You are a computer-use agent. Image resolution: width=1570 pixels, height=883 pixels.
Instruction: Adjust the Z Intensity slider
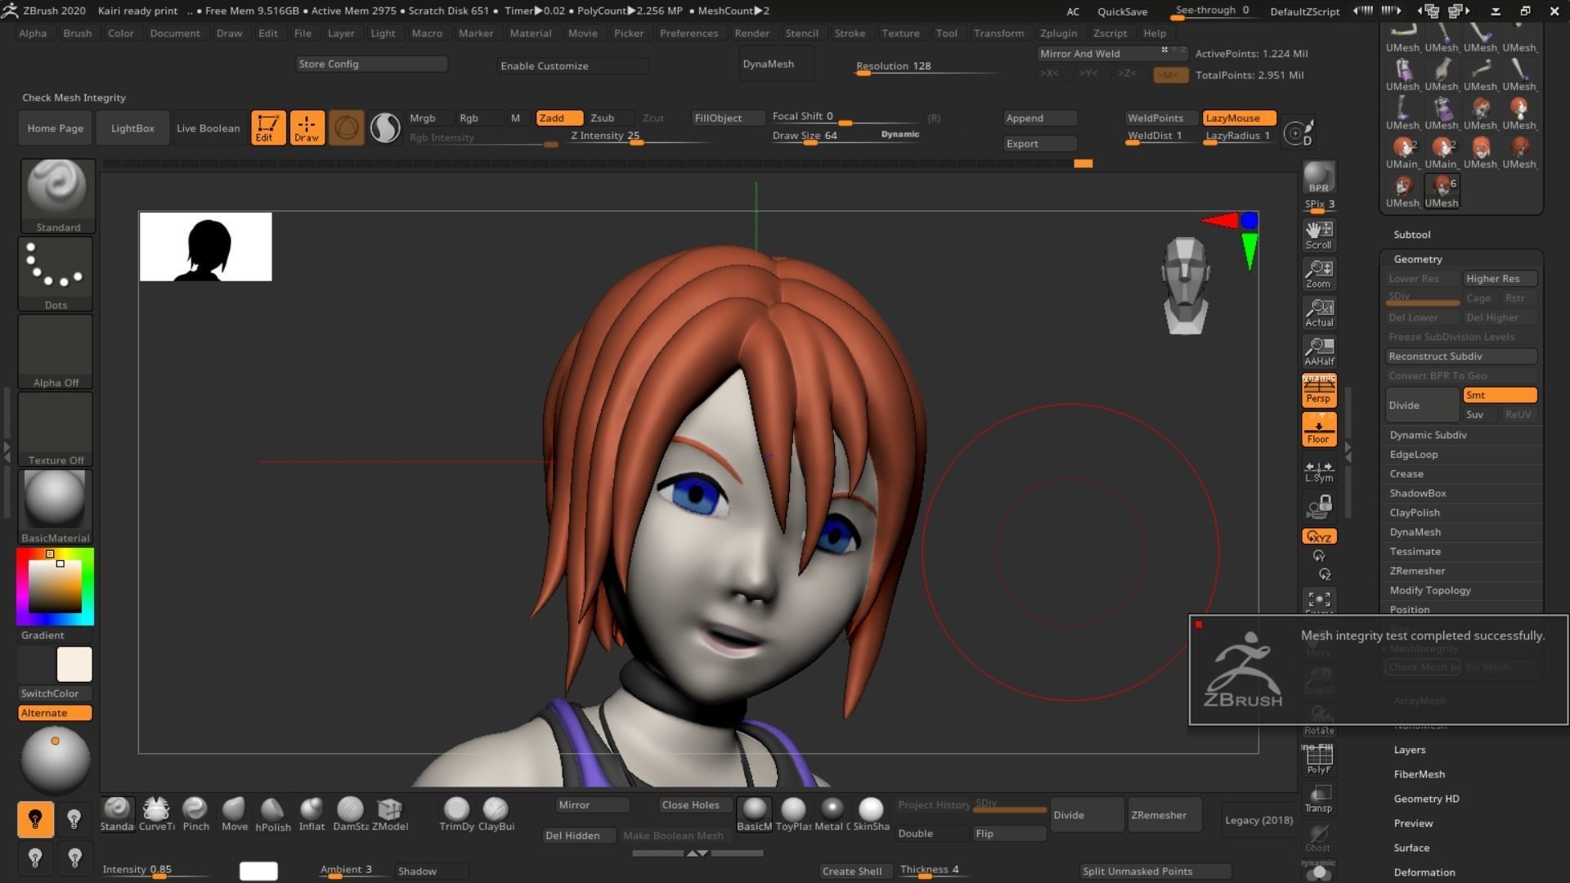coord(640,137)
